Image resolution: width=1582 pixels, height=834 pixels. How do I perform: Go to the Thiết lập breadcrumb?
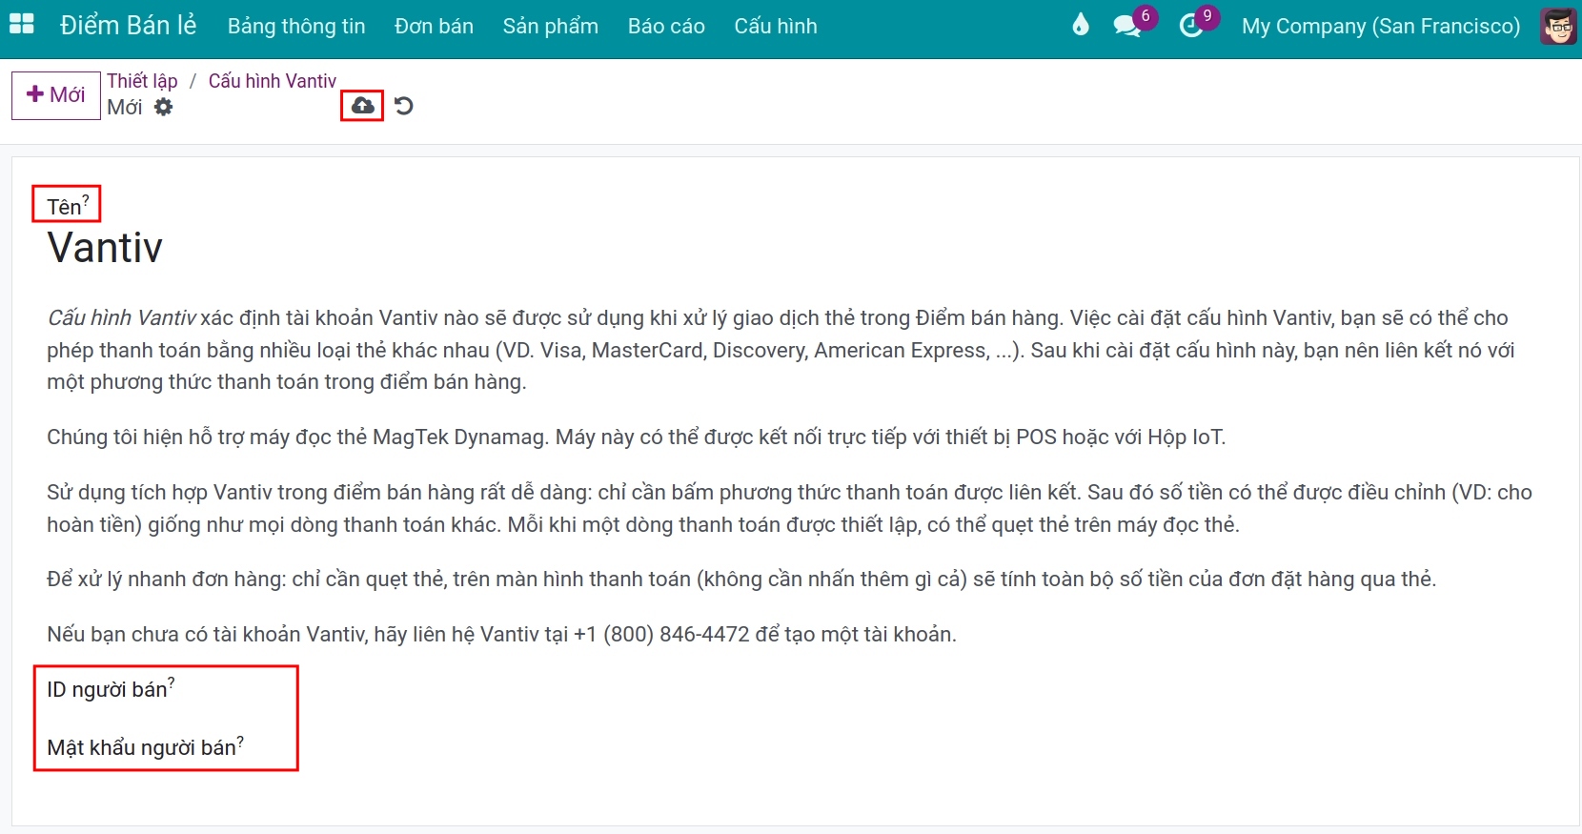pyautogui.click(x=142, y=81)
